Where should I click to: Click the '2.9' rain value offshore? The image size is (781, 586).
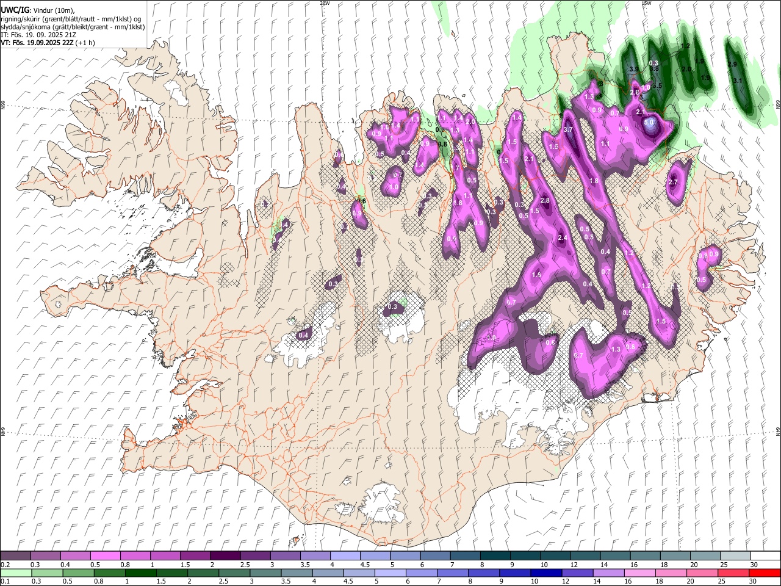(x=733, y=64)
